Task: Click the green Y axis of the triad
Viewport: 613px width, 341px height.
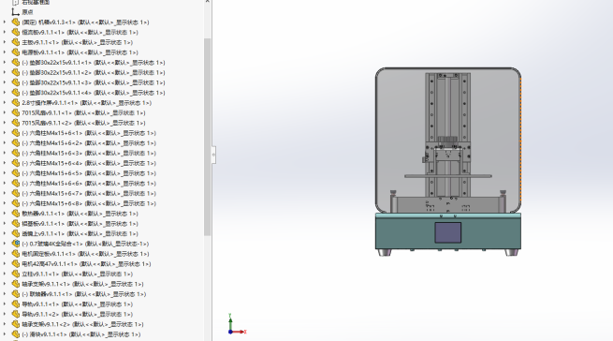Action: tap(230, 322)
